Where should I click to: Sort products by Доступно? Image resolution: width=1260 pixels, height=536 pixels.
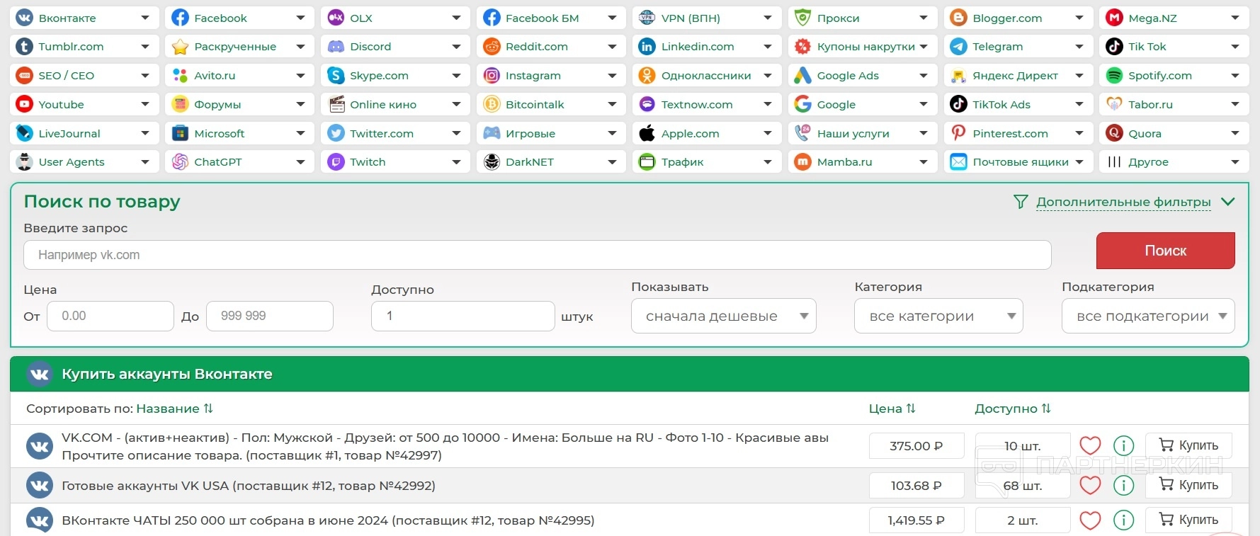pyautogui.click(x=1013, y=409)
